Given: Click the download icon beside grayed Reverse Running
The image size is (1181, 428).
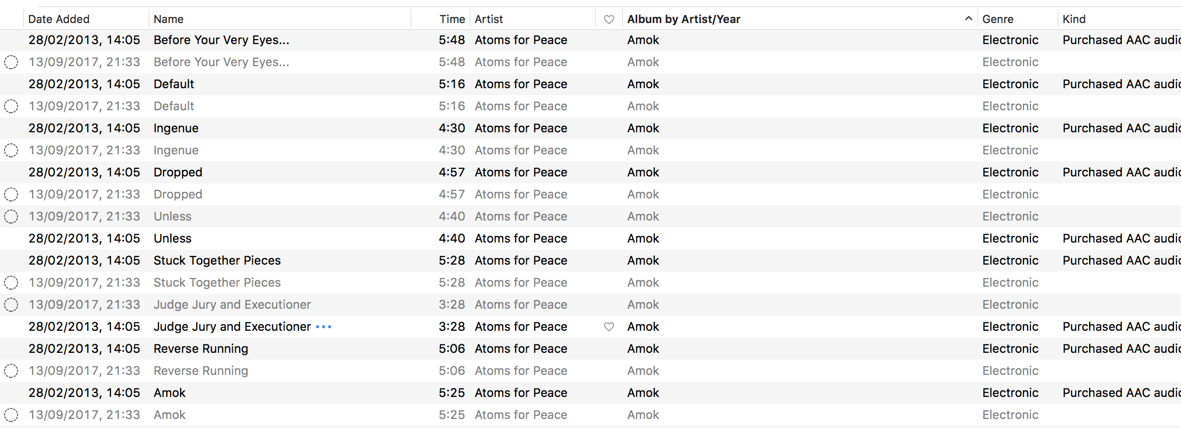Looking at the screenshot, I should coord(11,370).
